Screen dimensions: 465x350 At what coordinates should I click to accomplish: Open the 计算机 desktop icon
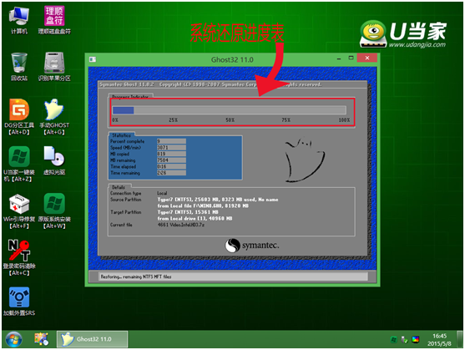(19, 21)
